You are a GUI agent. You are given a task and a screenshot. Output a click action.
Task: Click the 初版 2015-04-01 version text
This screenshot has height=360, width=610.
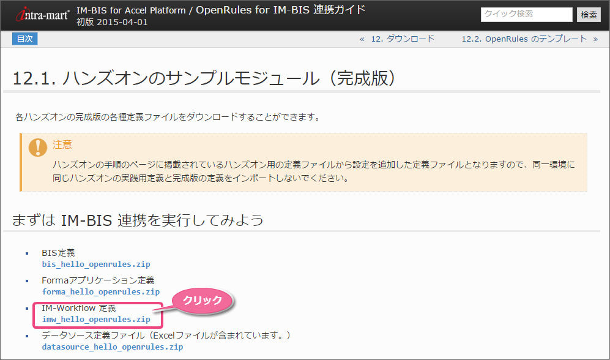tap(112, 22)
